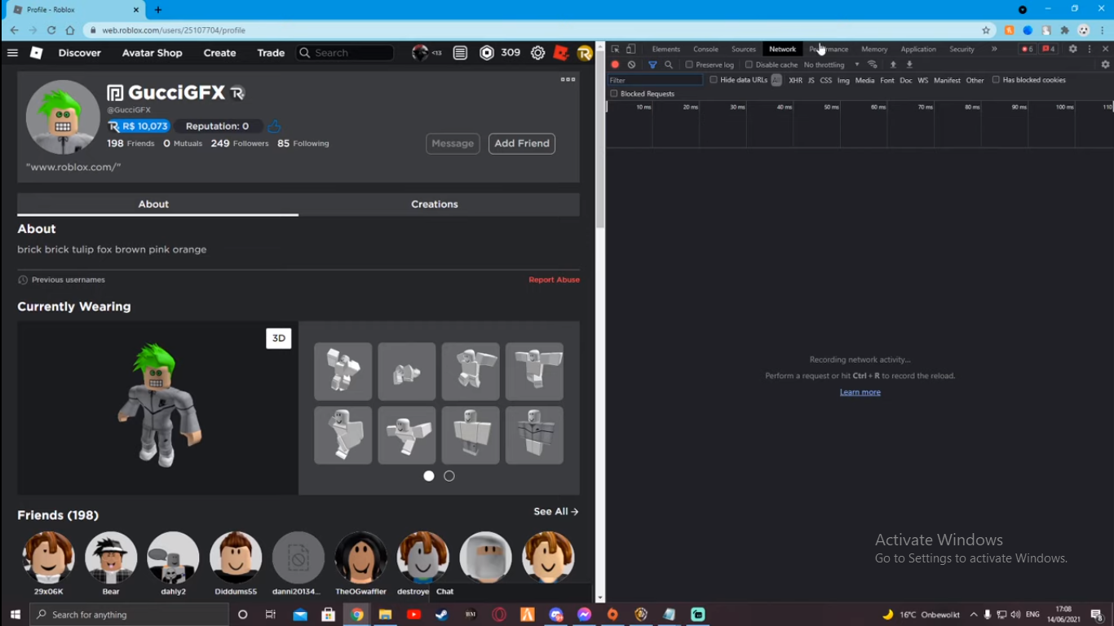Viewport: 1114px width, 626px height.
Task: Click the Report Abuse link
Action: pos(555,280)
